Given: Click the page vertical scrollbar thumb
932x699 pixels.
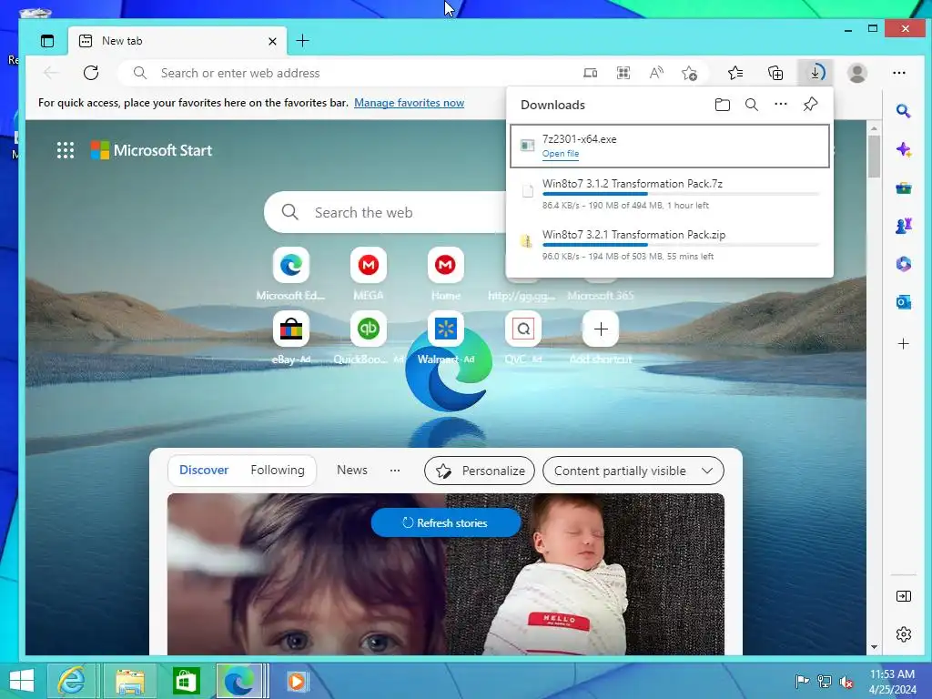Looking at the screenshot, I should point(874,157).
